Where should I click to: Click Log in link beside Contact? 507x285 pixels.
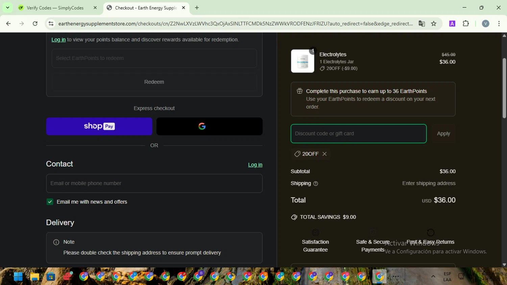click(x=255, y=165)
